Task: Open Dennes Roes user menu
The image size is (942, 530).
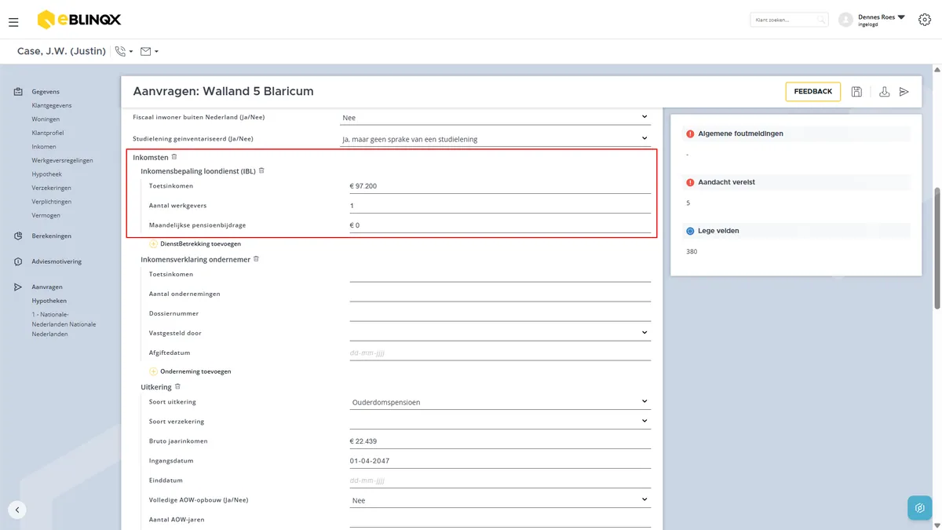Action: click(x=871, y=20)
